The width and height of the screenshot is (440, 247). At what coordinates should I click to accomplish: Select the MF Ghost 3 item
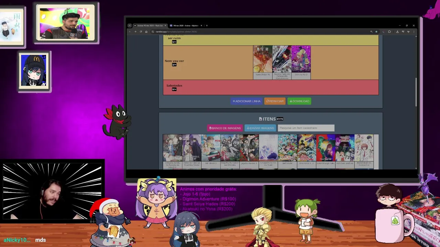pyautogui.click(x=211, y=151)
